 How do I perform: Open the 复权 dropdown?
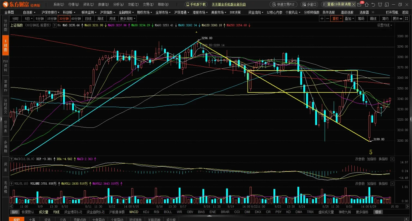point(337,19)
